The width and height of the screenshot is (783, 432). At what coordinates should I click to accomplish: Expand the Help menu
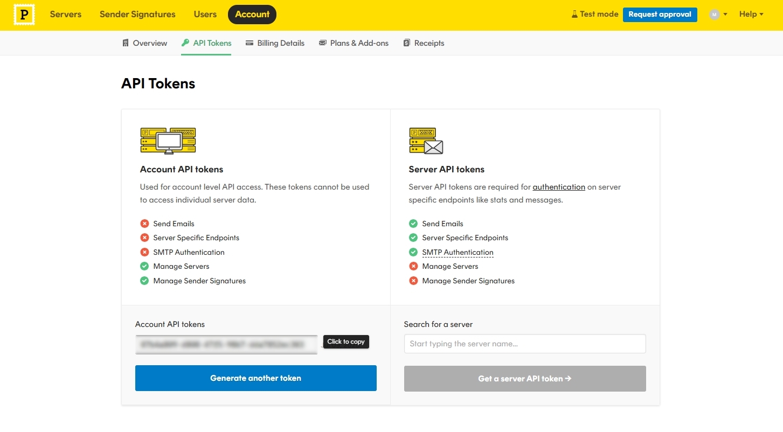[x=751, y=15]
